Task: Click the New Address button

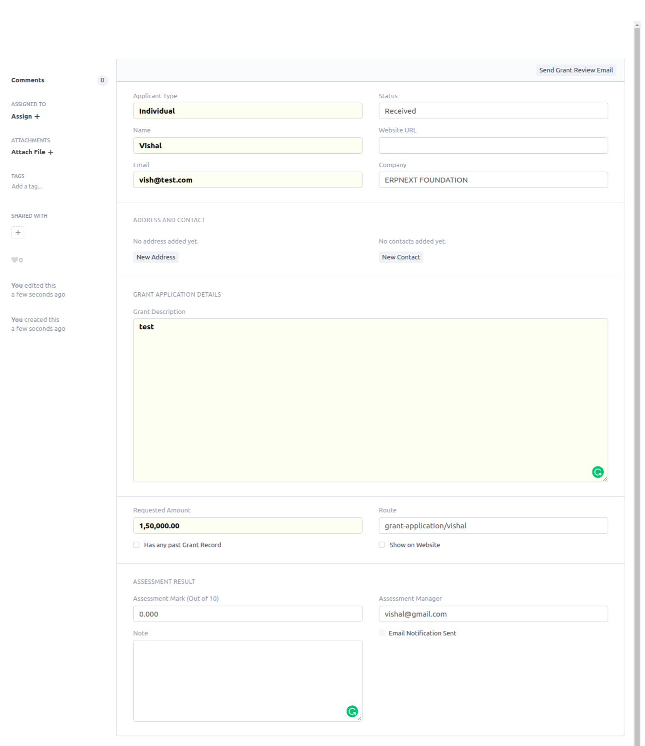Action: point(156,257)
